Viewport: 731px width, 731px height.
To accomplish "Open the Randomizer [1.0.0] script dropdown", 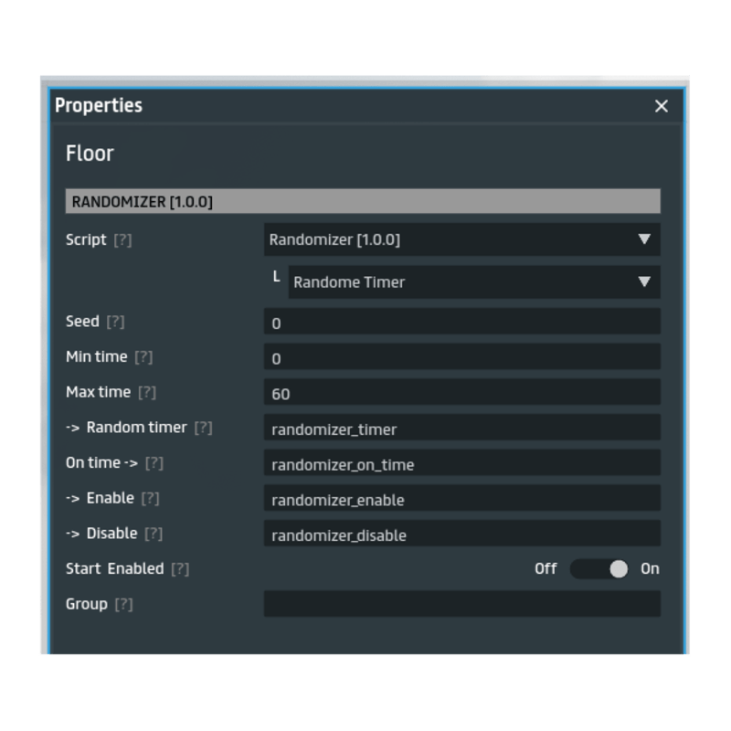I will (461, 239).
